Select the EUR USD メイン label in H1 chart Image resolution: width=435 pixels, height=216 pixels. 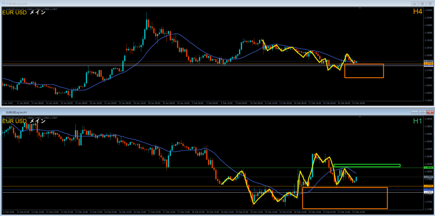24,121
